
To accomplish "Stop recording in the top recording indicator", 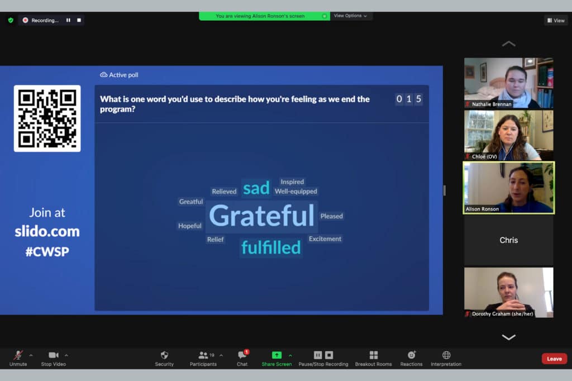I will click(x=79, y=20).
